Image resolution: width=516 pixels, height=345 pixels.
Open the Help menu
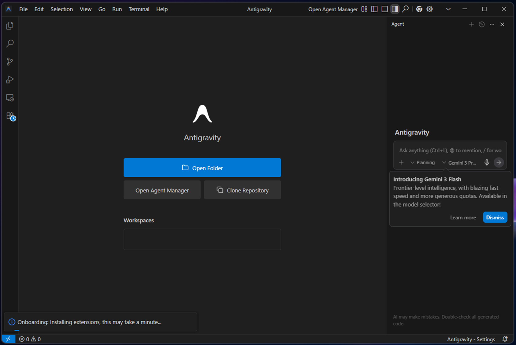pyautogui.click(x=162, y=9)
